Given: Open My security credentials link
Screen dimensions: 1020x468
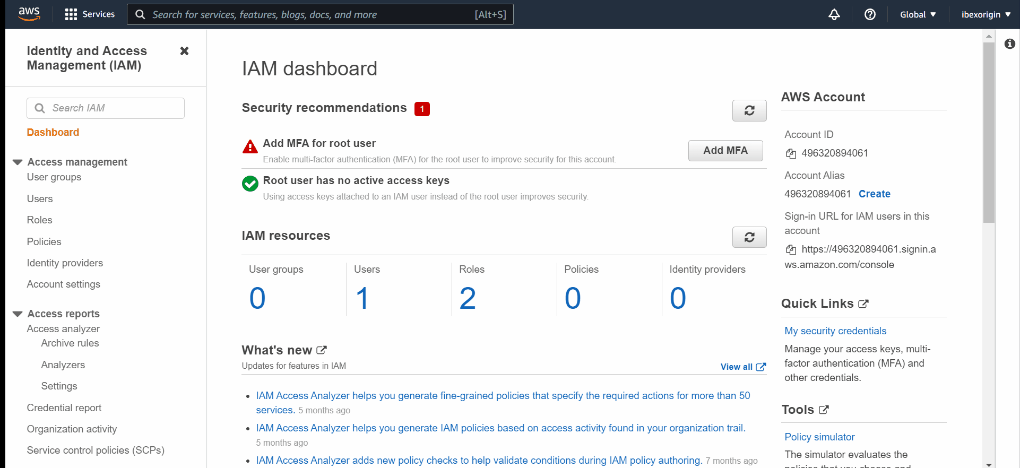Looking at the screenshot, I should tap(835, 331).
